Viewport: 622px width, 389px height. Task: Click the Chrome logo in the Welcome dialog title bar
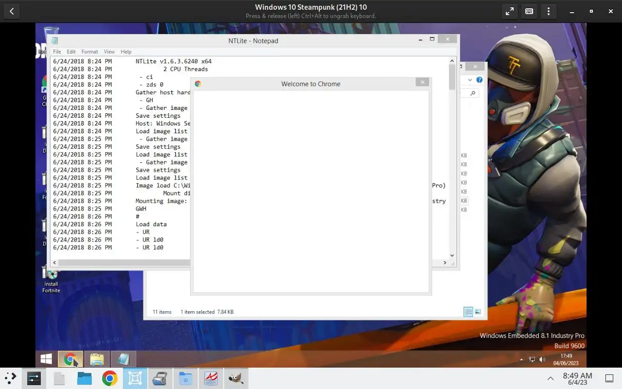tap(198, 84)
